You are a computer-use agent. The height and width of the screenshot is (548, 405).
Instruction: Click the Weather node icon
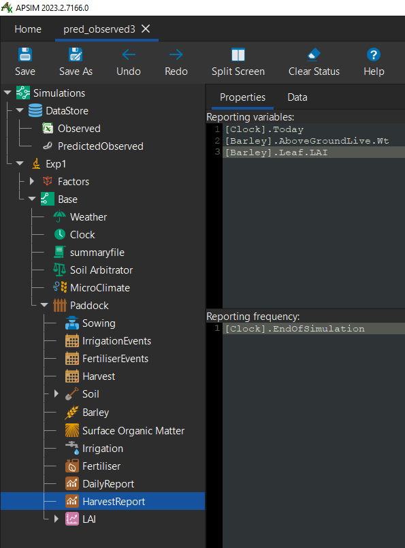60,217
